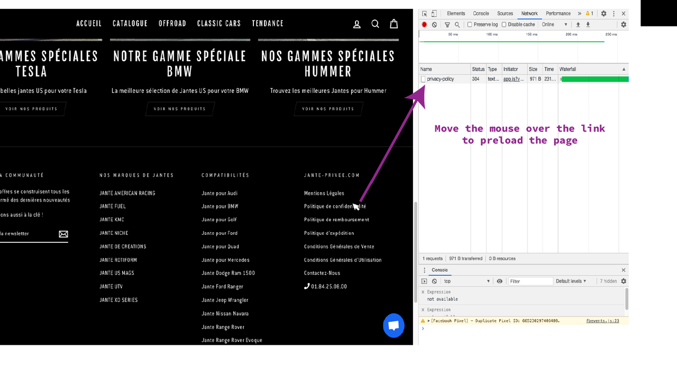677x380 pixels.
Task: Close the console drawer with its X
Action: [624, 270]
